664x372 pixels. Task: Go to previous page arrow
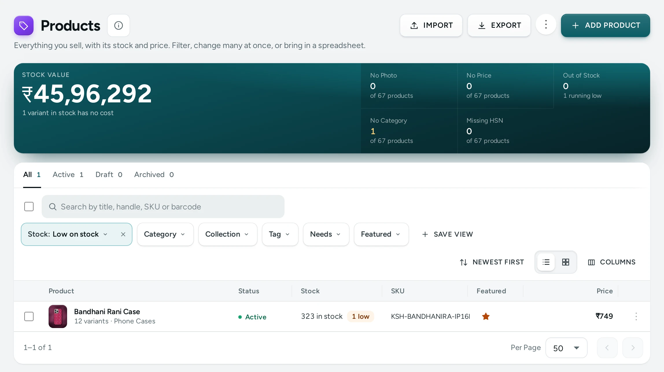[x=607, y=348]
